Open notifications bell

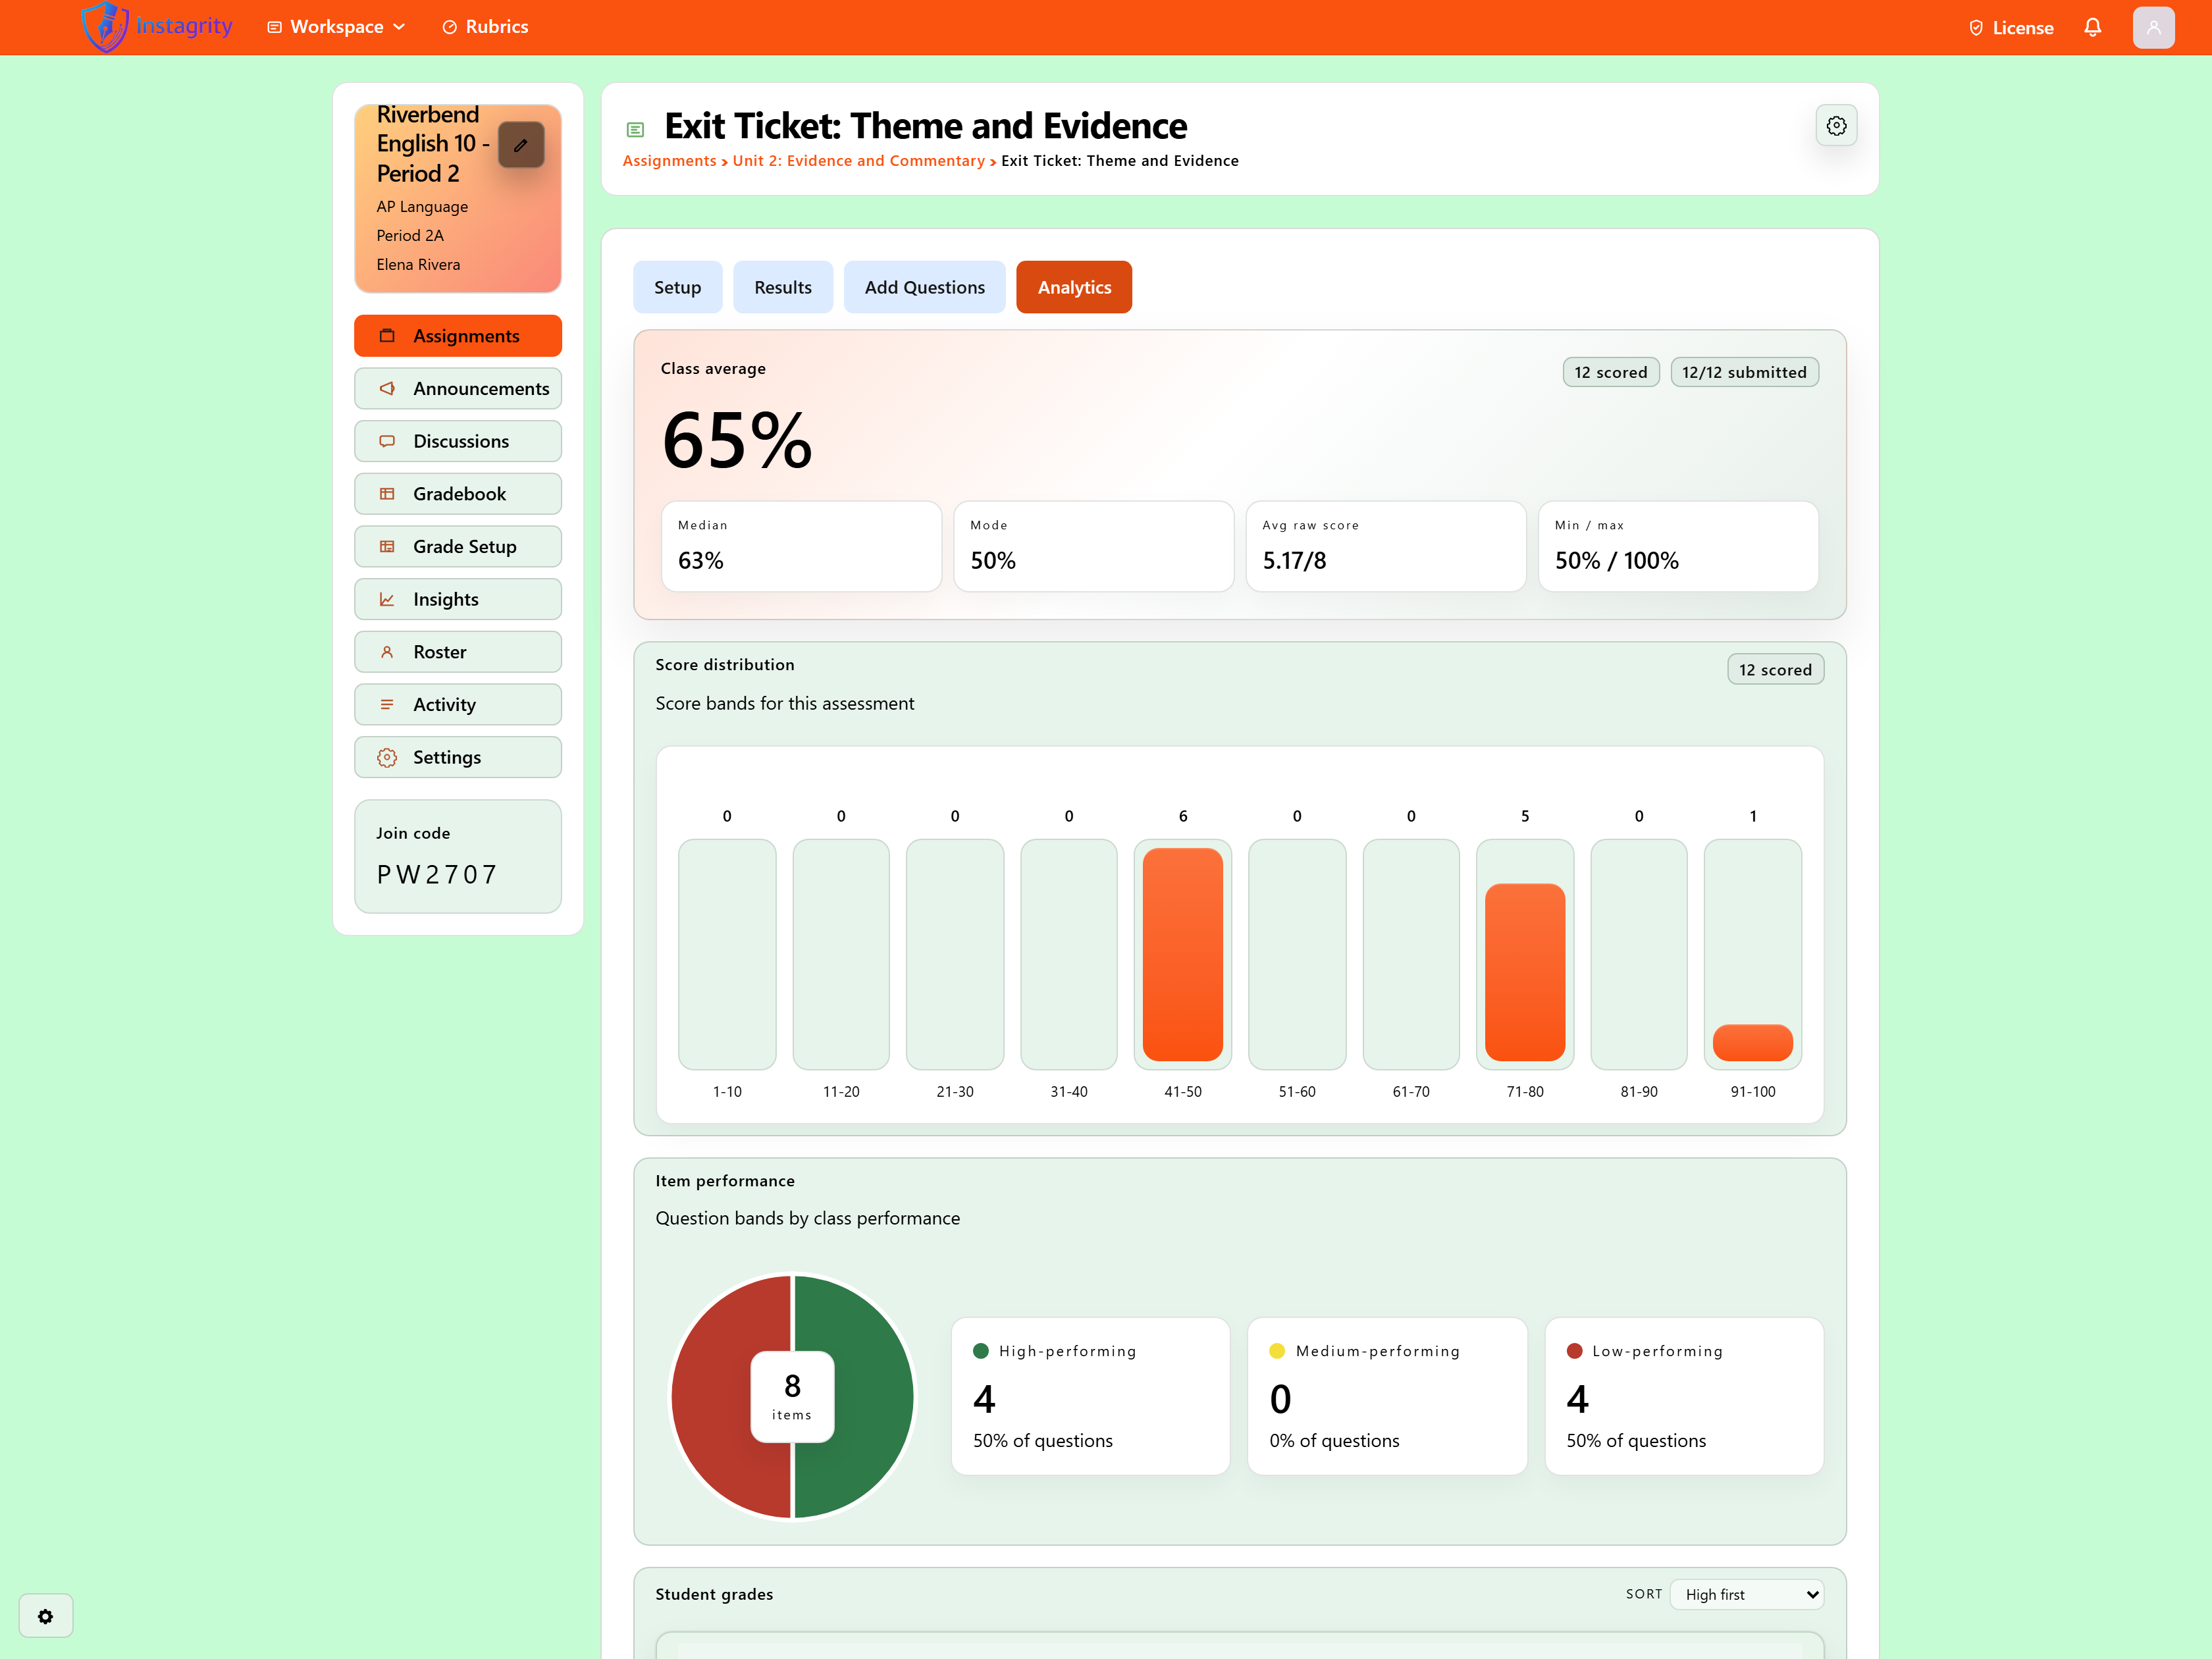[2092, 28]
